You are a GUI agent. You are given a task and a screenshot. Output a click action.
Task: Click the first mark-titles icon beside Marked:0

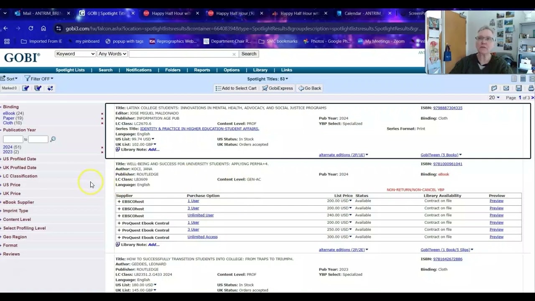(25, 88)
